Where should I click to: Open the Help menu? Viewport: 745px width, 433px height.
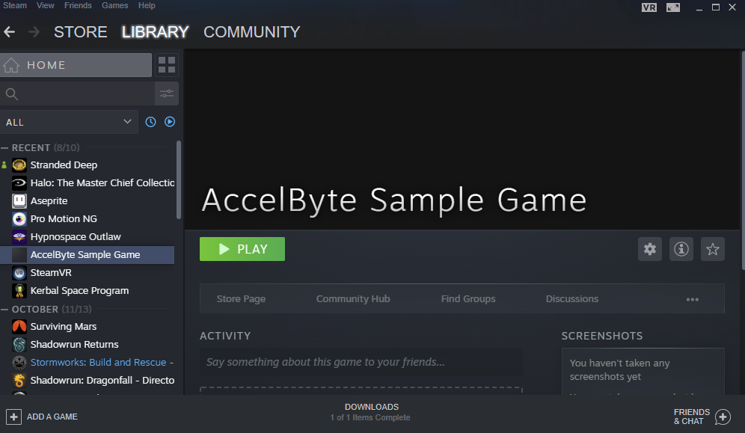point(147,5)
